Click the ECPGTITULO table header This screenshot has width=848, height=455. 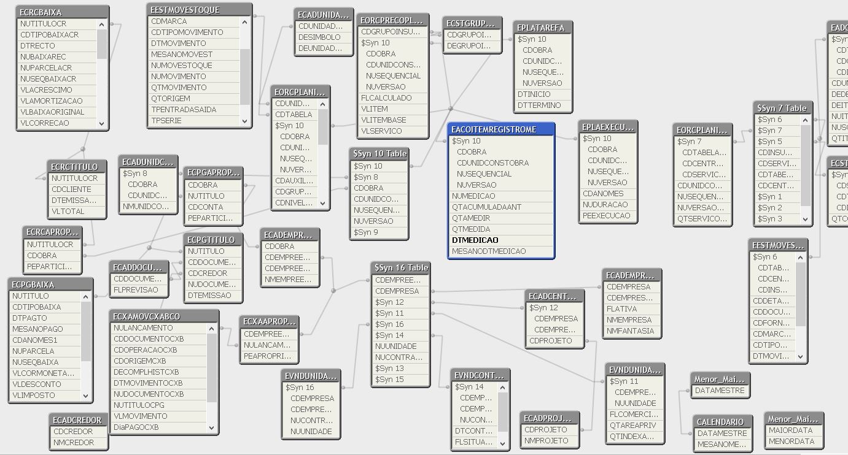(x=213, y=240)
